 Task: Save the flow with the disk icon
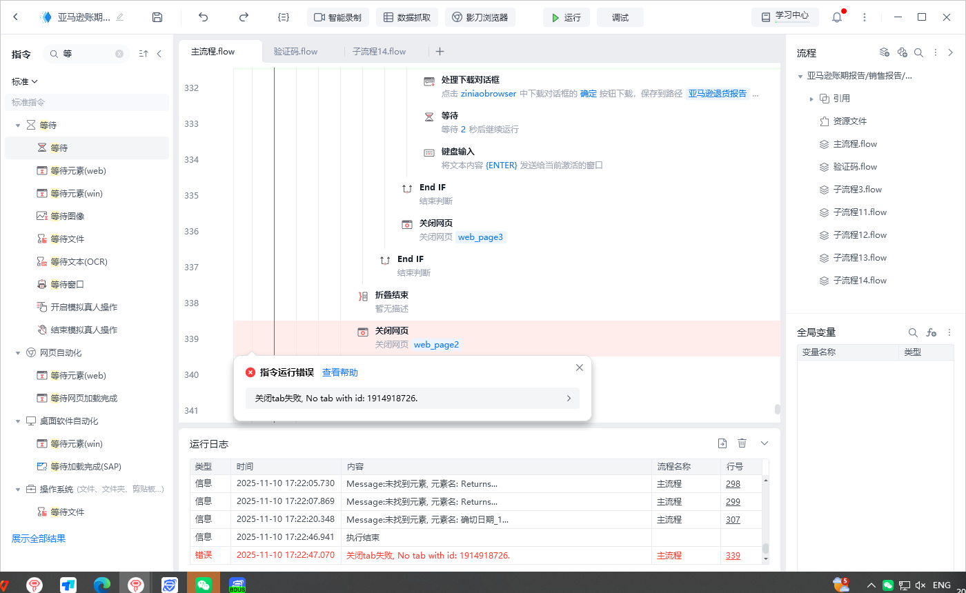click(157, 17)
